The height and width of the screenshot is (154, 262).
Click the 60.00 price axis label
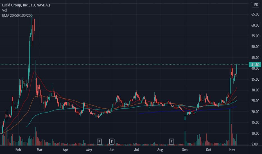(255, 25)
